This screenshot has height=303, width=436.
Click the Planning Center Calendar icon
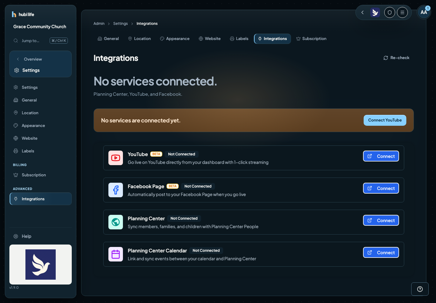tap(116, 254)
